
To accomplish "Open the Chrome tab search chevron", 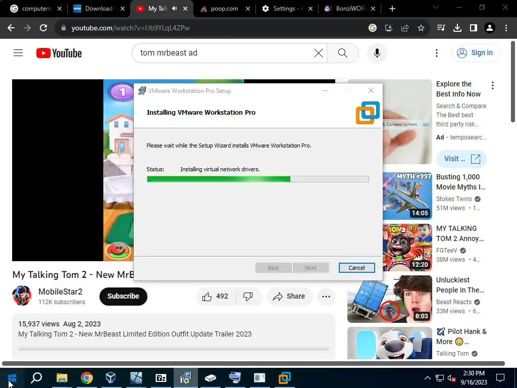I will pos(436,7).
